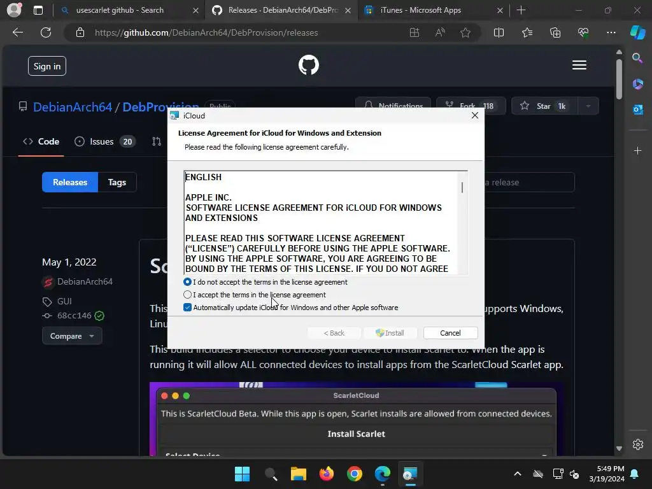The height and width of the screenshot is (489, 652).
Task: Open the DebianArch64 owner link
Action: [73, 107]
